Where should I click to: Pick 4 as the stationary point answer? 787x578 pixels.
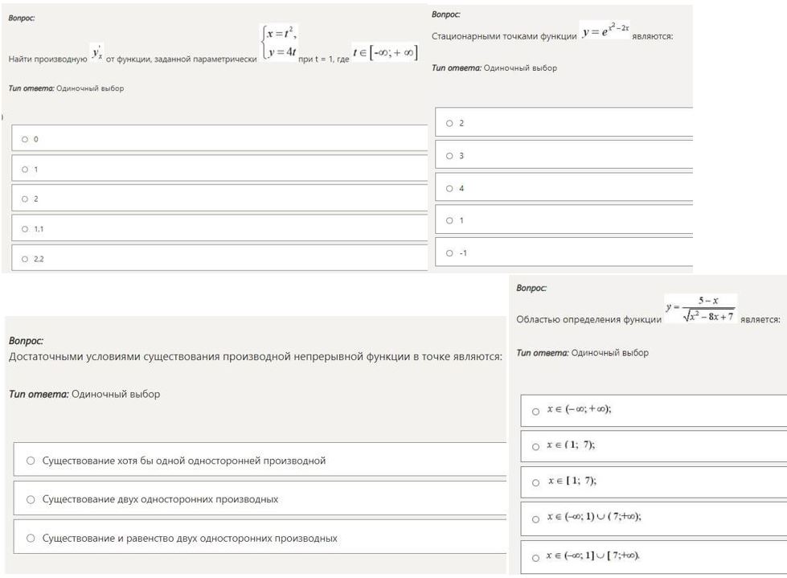(449, 188)
